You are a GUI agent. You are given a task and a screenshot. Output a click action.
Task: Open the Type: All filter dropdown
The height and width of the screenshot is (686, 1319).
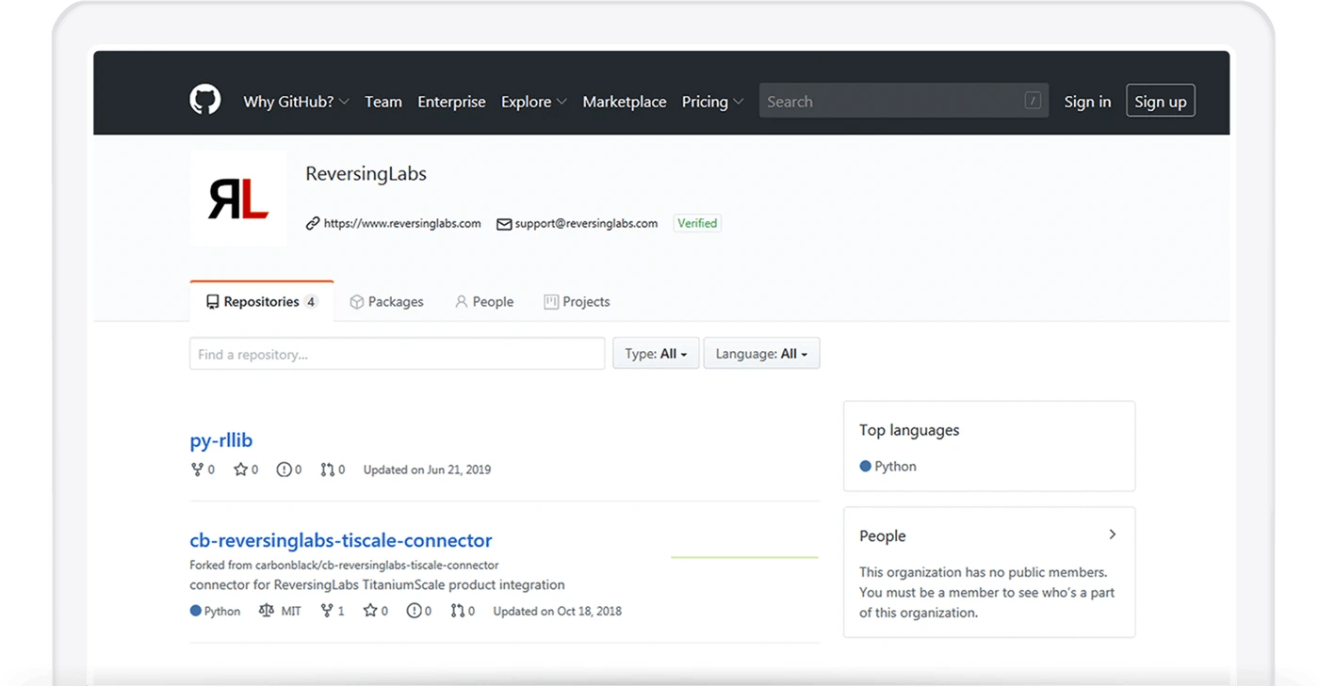pos(656,353)
